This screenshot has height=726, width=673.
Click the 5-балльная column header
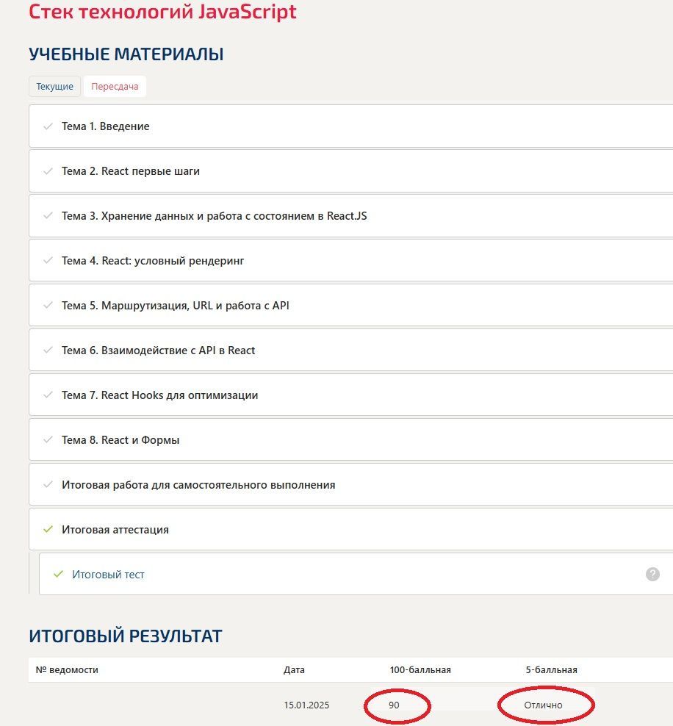point(551,670)
